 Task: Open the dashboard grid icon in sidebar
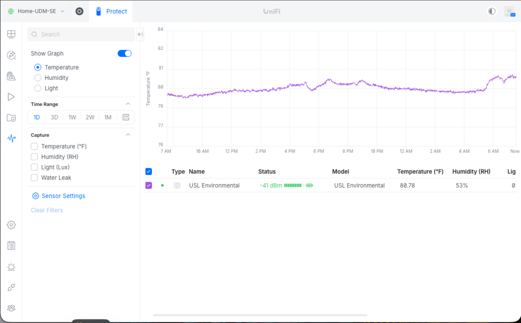pos(11,34)
